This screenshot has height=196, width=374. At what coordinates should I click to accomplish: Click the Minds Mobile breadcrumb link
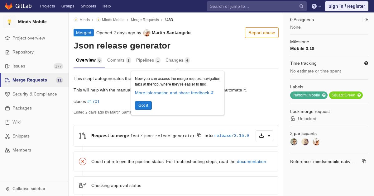click(x=113, y=20)
